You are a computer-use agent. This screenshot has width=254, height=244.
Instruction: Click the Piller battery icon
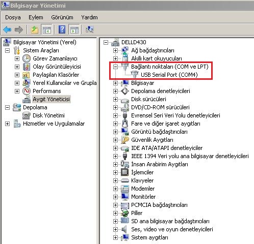(x=125, y=213)
